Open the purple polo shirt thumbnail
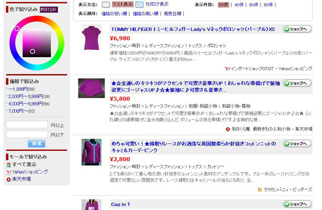 (92, 38)
